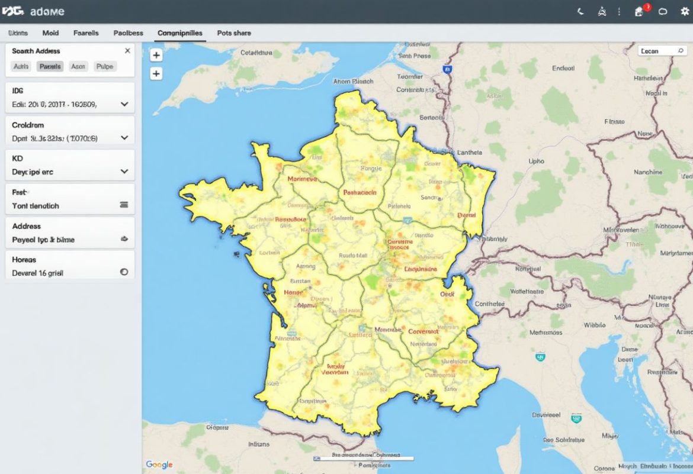693x474 pixels.
Task: Click into the Locon search field
Action: coord(656,51)
